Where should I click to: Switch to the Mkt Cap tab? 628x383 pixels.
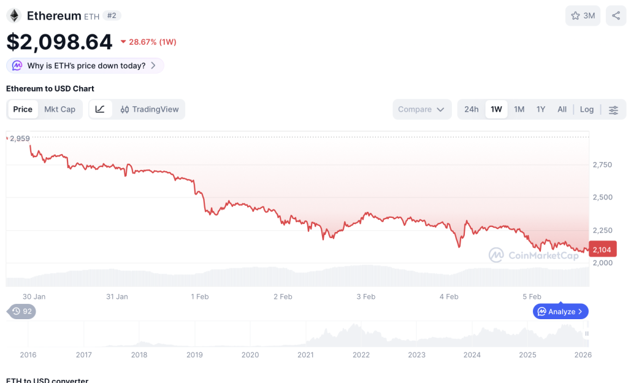(x=59, y=109)
